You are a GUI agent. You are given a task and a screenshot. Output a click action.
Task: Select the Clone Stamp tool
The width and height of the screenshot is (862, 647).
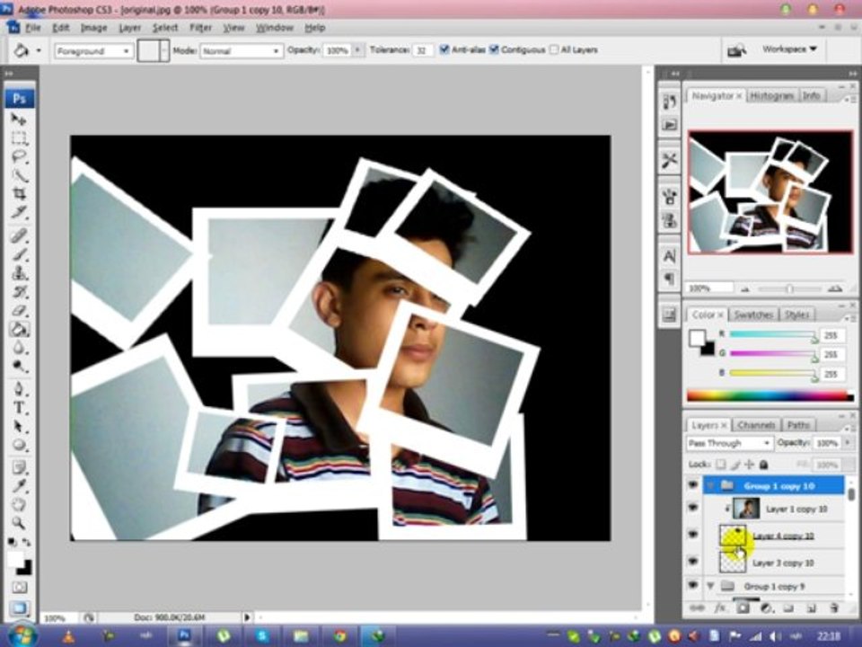(19, 273)
